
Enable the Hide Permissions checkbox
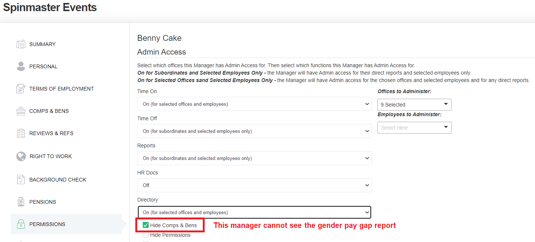tap(146, 235)
